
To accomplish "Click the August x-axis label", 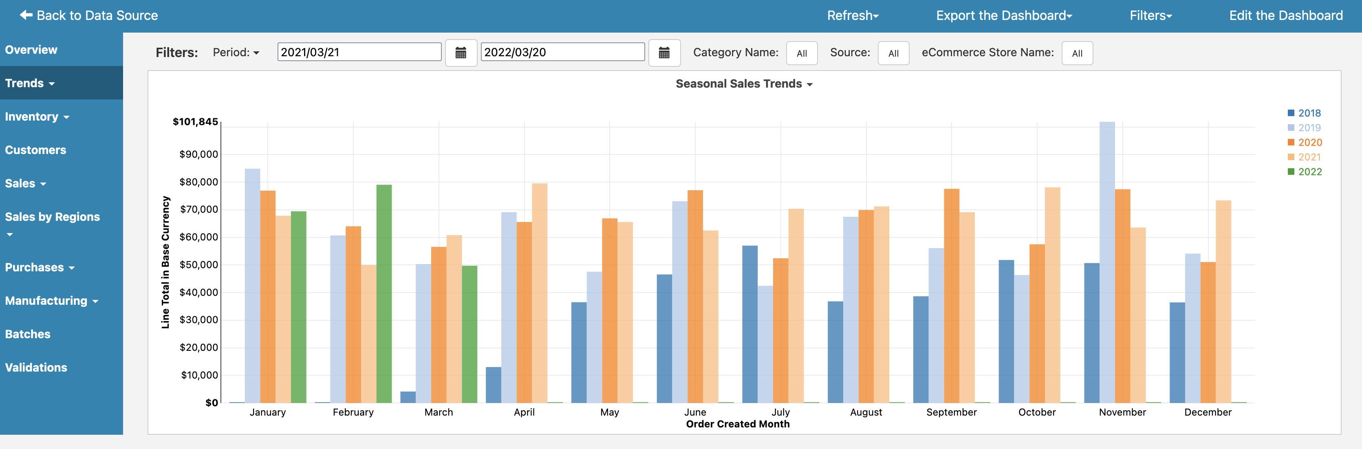I will pos(866,412).
